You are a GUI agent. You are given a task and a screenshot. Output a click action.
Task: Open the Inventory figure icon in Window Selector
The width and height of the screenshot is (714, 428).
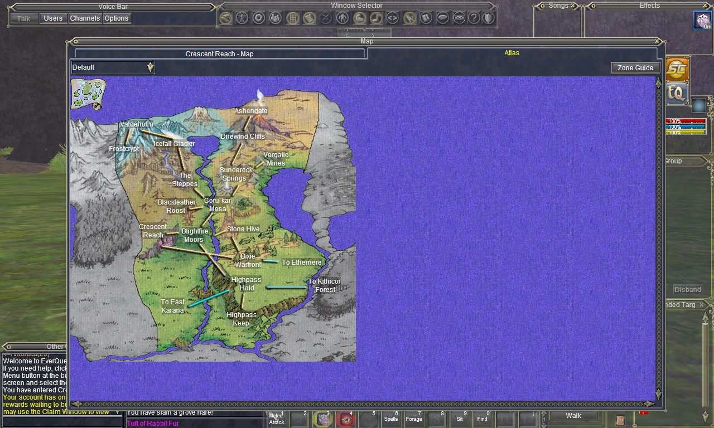242,18
